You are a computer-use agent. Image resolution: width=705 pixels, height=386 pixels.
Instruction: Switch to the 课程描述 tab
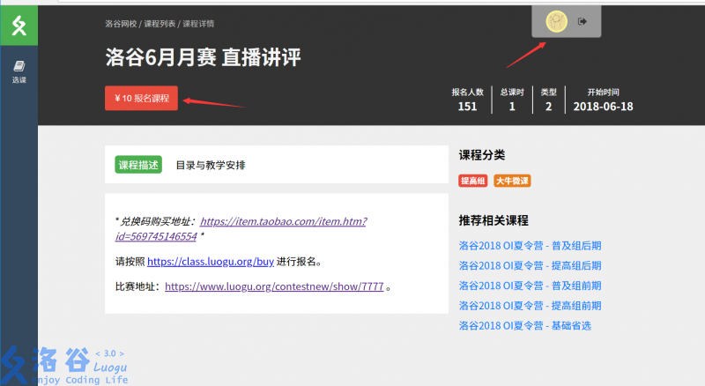[138, 165]
